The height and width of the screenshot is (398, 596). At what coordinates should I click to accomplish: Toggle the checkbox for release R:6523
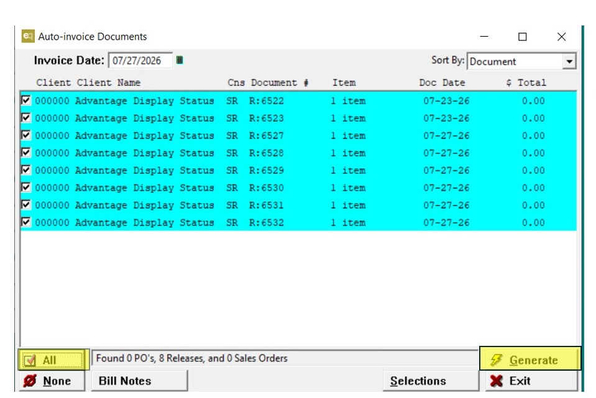tap(26, 118)
